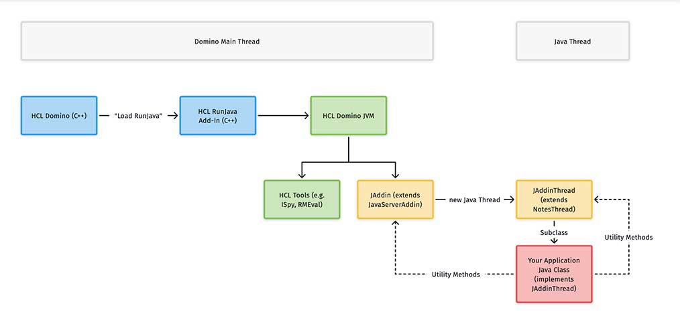Click the "Load RunJava" connector label

[x=138, y=116]
